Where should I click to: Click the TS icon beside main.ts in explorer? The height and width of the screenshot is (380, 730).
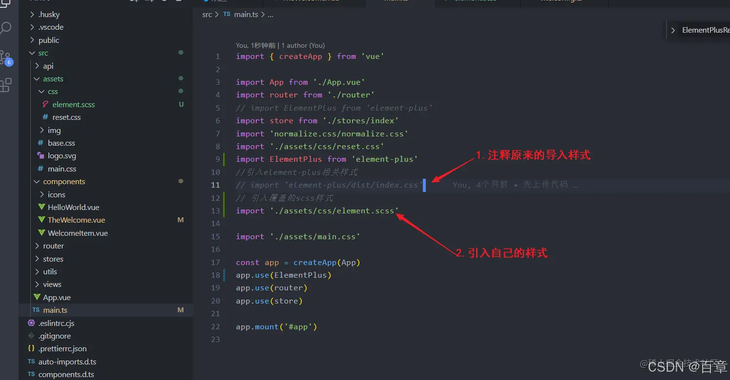pyautogui.click(x=36, y=310)
